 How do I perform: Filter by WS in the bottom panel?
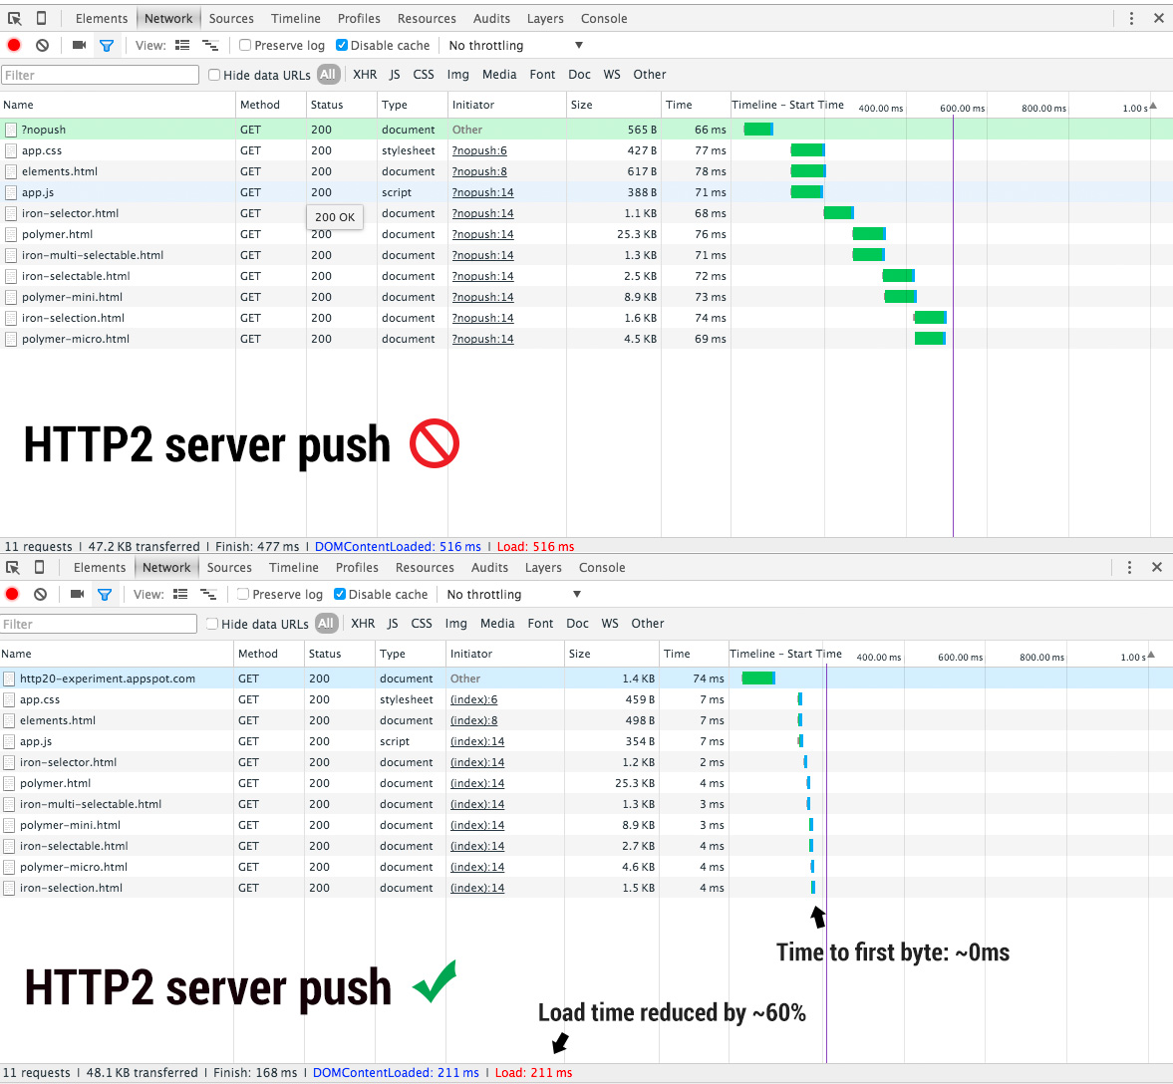tap(610, 624)
